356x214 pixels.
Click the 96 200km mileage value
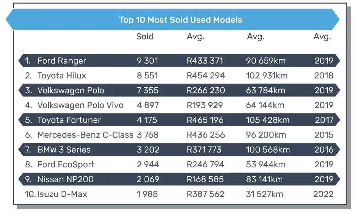(x=266, y=135)
